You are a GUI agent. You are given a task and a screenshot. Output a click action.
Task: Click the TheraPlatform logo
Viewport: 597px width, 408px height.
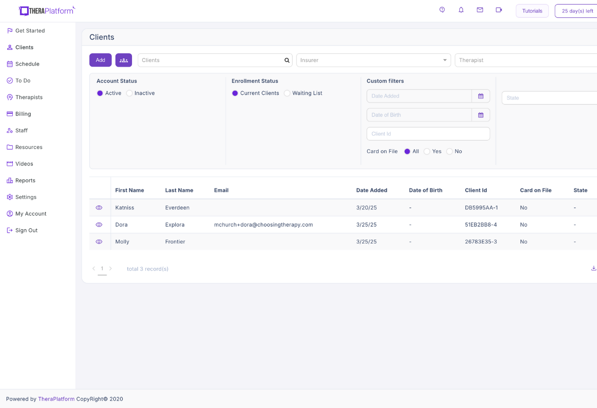(x=47, y=11)
